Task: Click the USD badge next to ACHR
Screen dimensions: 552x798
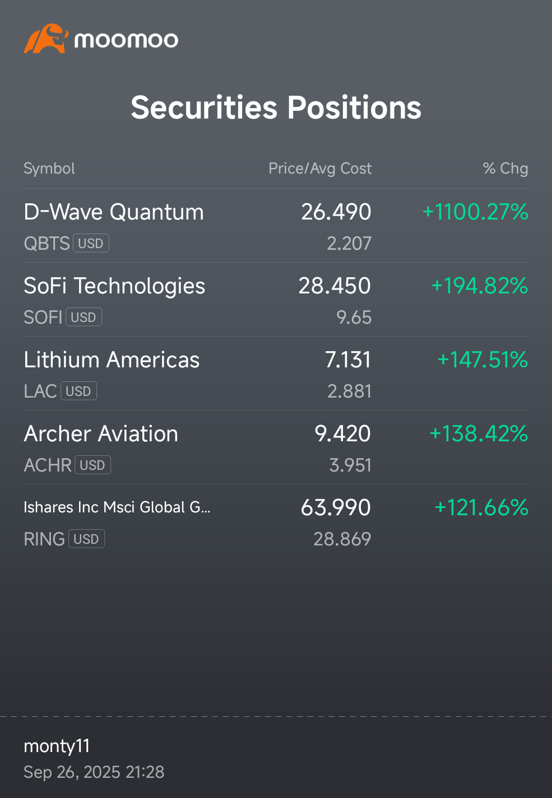Action: 92,465
